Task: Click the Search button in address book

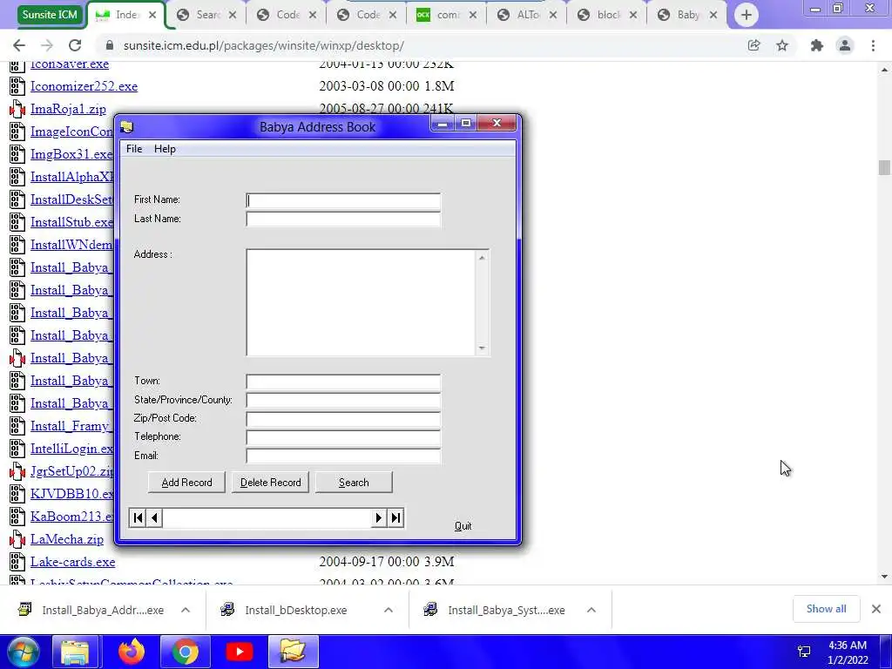Action: point(354,483)
